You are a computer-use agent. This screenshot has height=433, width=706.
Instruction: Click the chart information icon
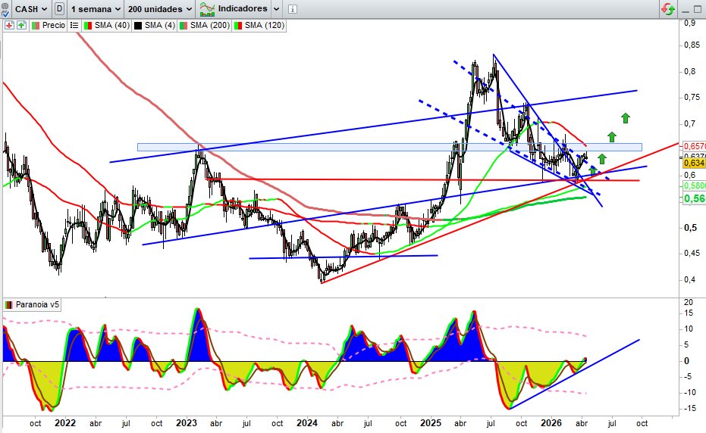point(293,9)
